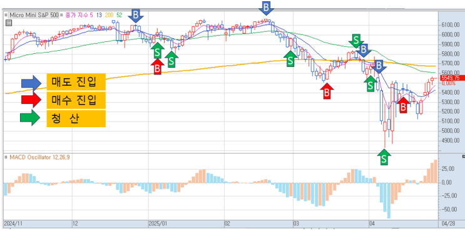The width and height of the screenshot is (465, 233).
Task: Click the 5300.00 price axis label
Action: click(451, 102)
